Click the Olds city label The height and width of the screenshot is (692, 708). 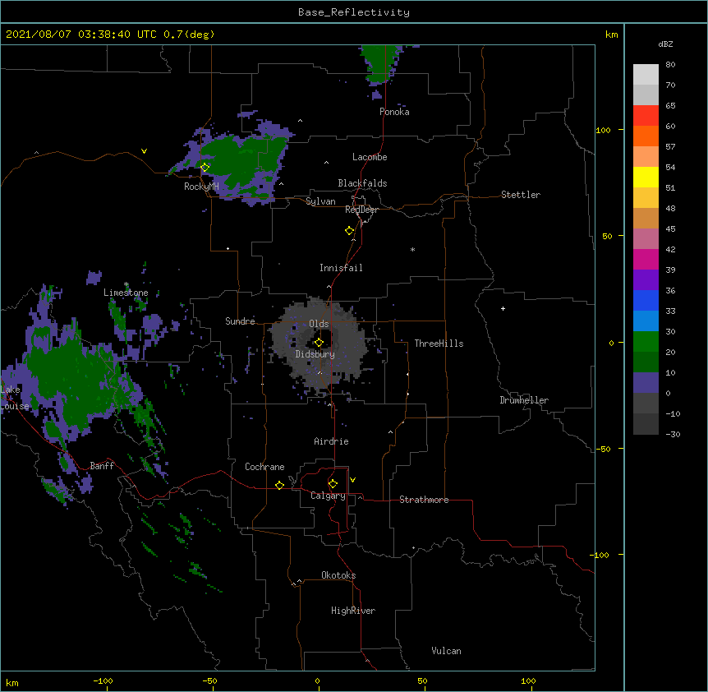[319, 324]
